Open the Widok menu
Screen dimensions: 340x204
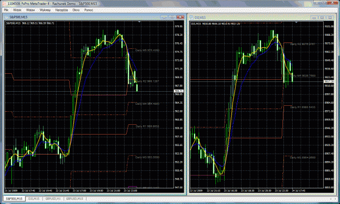coord(17,10)
